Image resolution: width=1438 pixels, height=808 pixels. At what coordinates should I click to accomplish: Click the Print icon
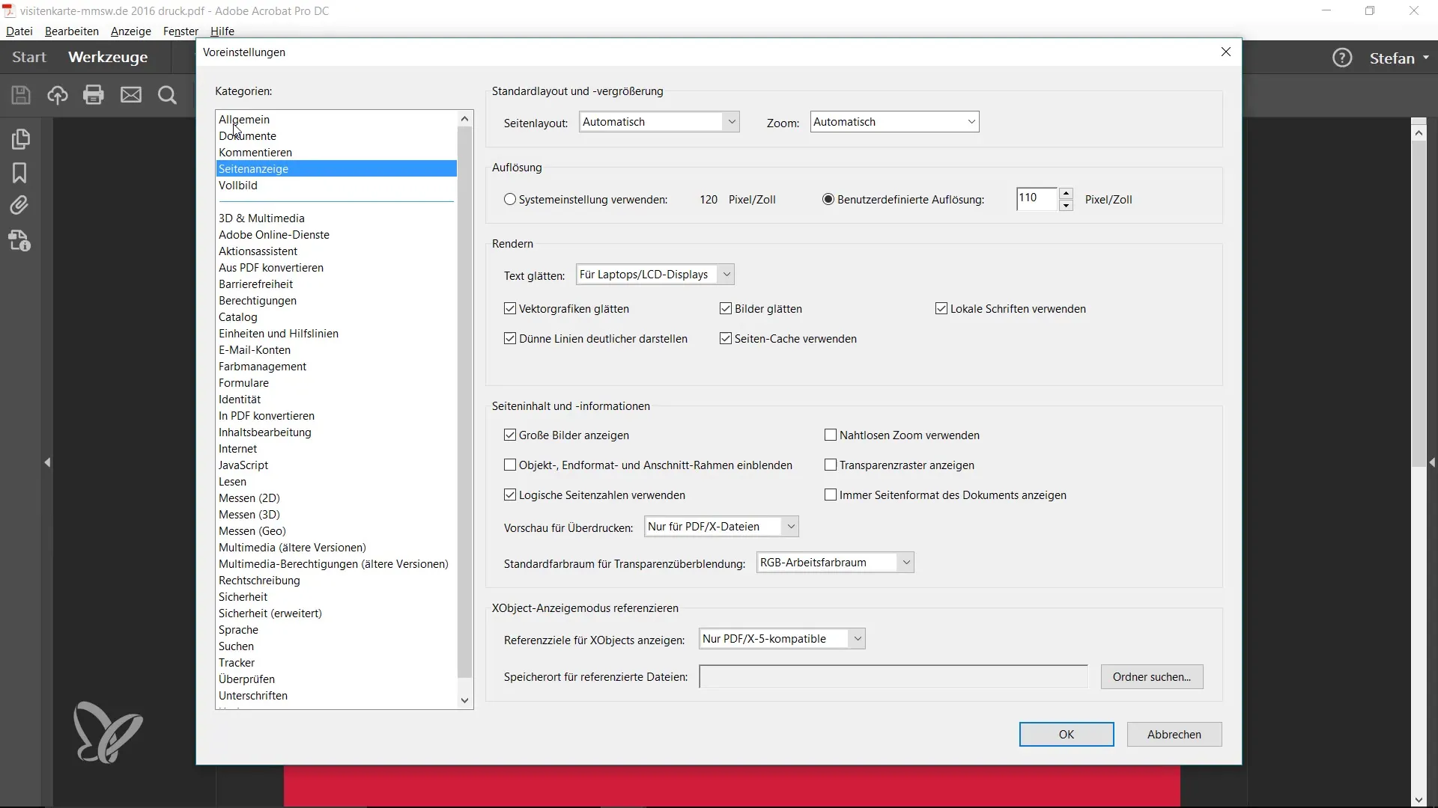pos(94,95)
